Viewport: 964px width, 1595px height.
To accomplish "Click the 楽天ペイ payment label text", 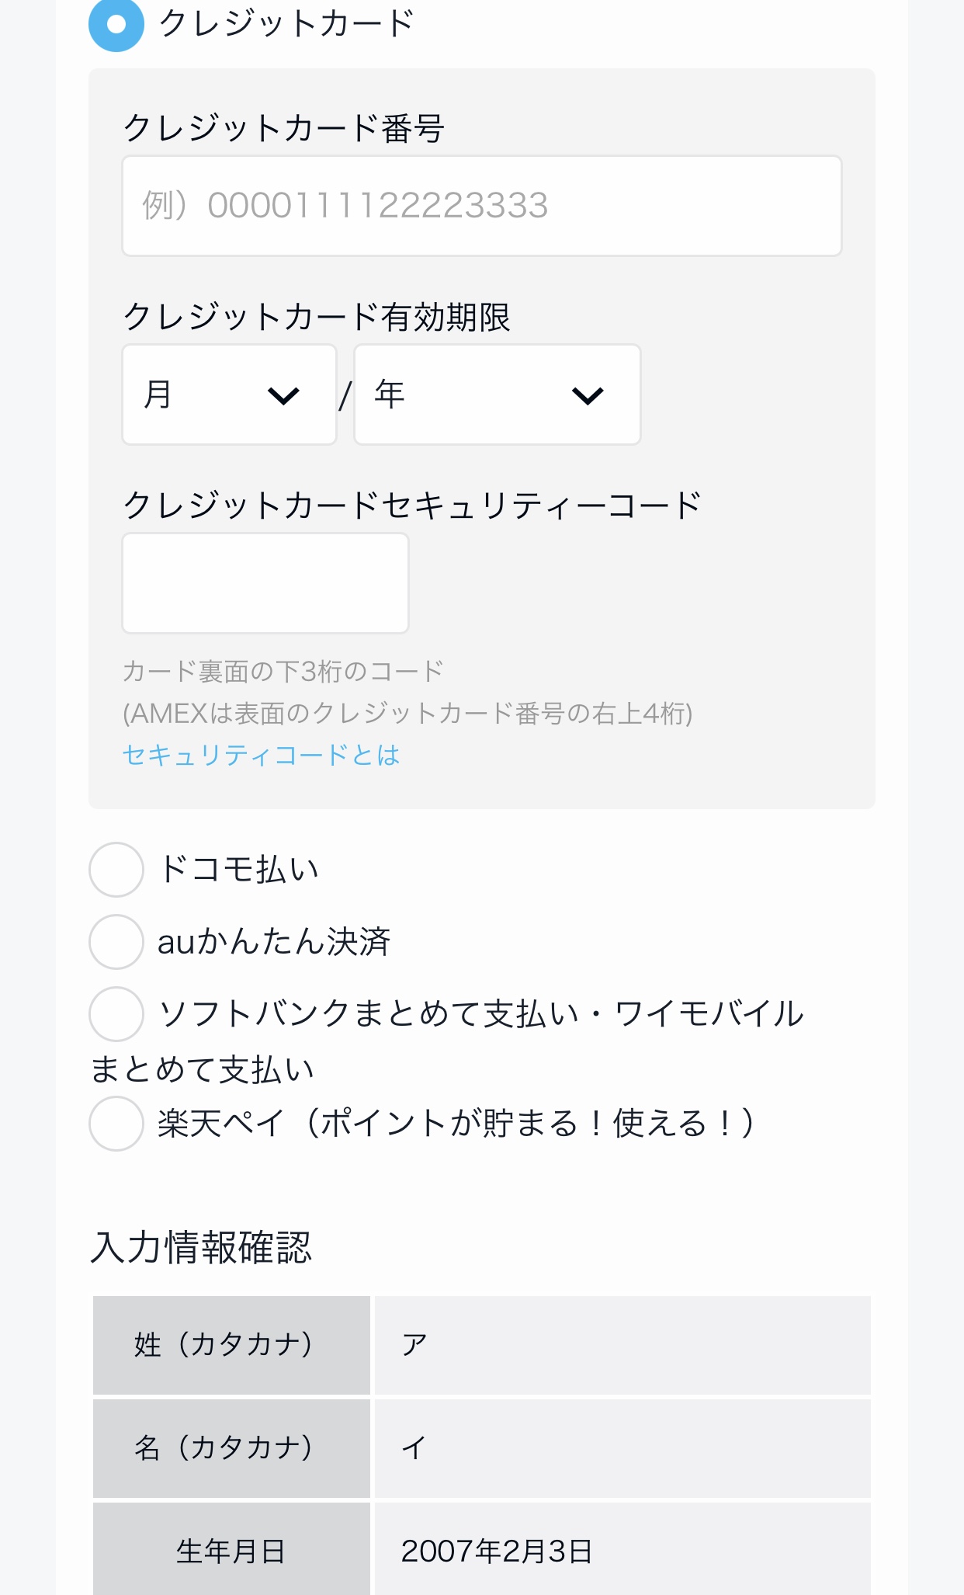I will (456, 1124).
